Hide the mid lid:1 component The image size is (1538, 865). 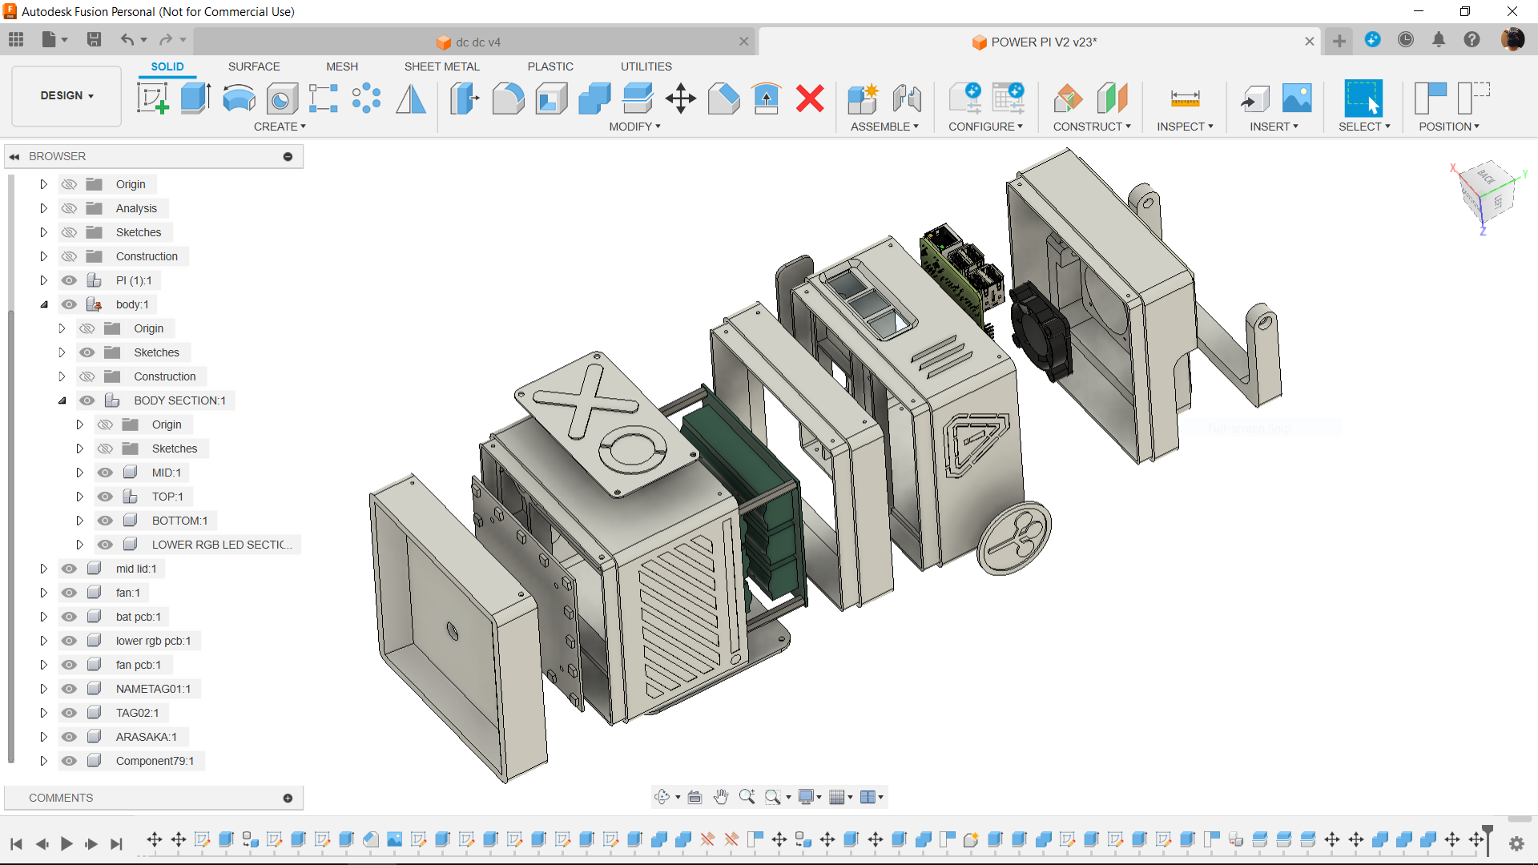[70, 569]
